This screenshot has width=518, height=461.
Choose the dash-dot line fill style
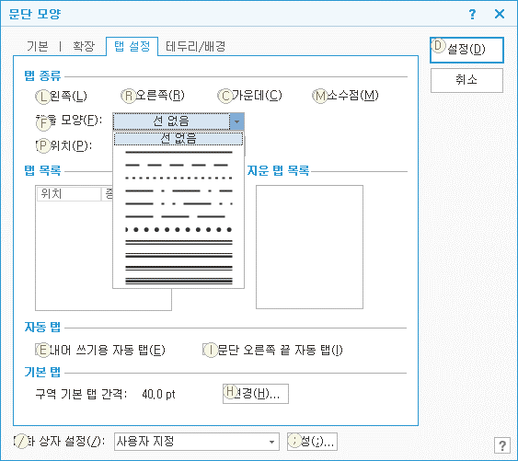[x=178, y=190]
